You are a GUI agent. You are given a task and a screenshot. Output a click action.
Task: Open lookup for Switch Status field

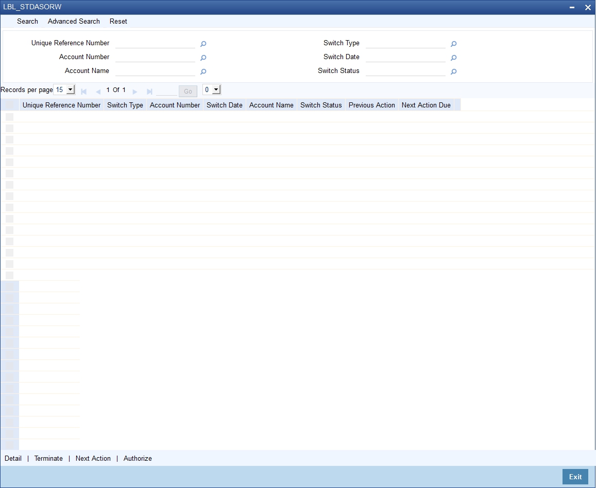pyautogui.click(x=453, y=71)
